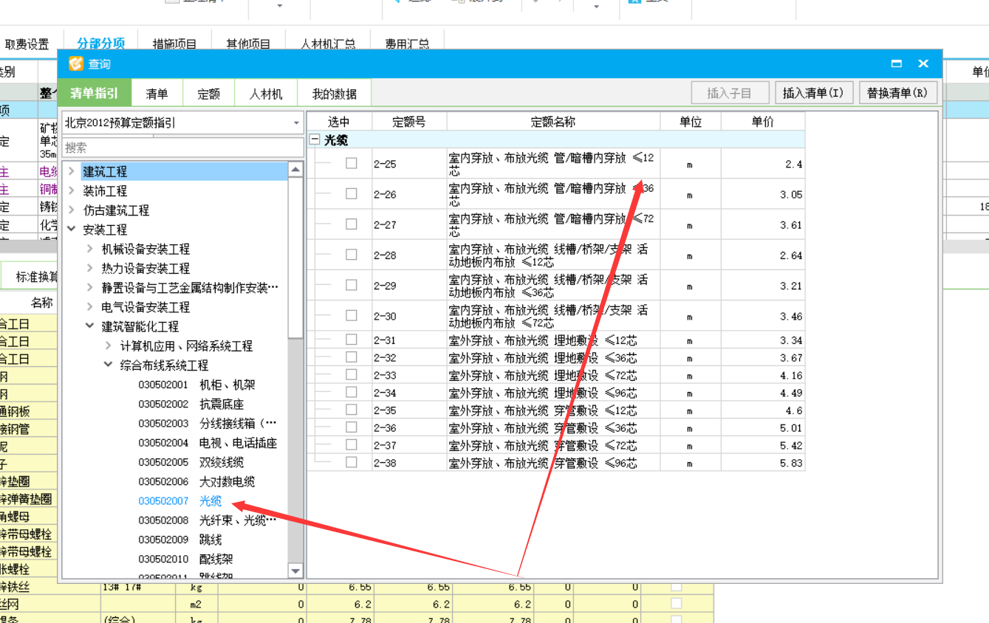
Task: Open the 分部分项 tab in main window
Action: (x=101, y=44)
